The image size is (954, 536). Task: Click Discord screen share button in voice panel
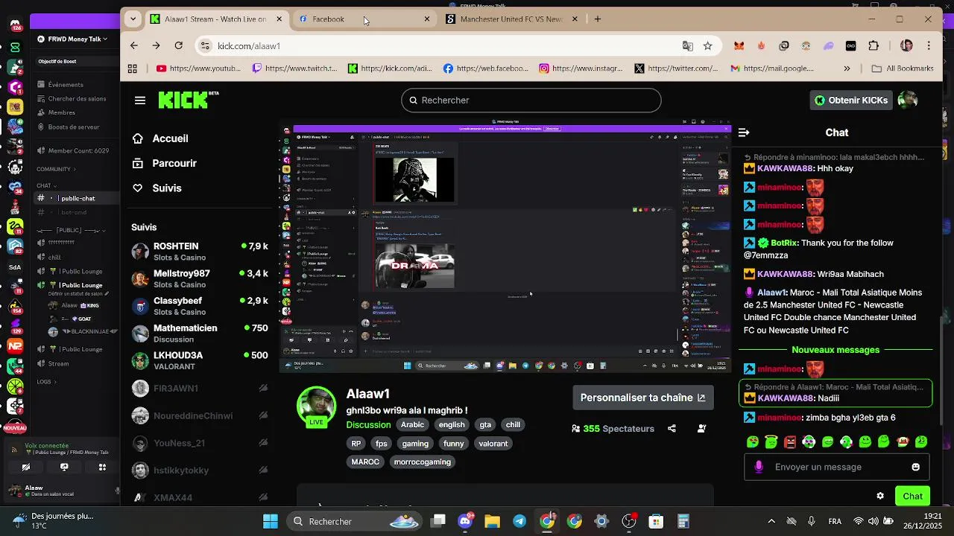pyautogui.click(x=64, y=468)
